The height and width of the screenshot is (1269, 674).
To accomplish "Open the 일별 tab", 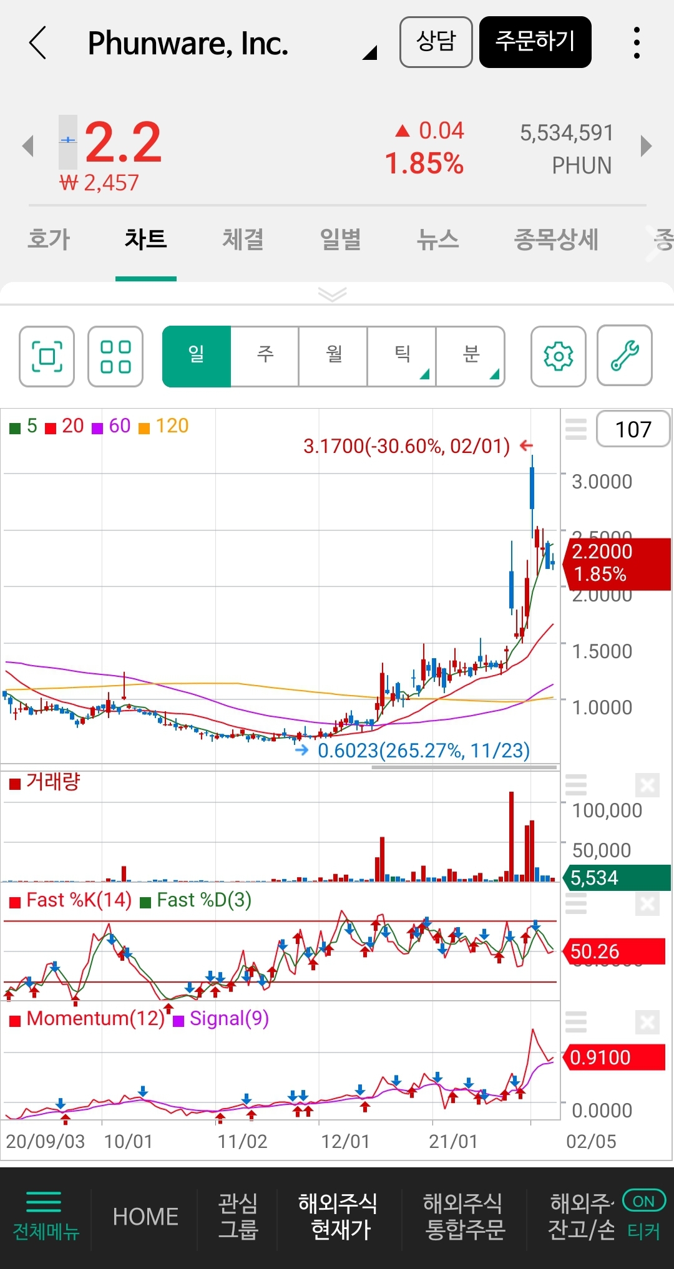I will tap(341, 240).
